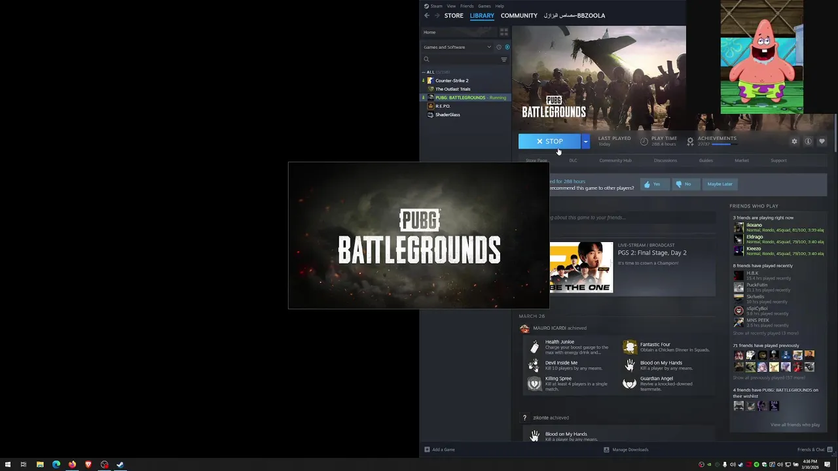This screenshot has height=471, width=838.
Task: Click the ShaderGlass icon in the list
Action: tap(430, 114)
